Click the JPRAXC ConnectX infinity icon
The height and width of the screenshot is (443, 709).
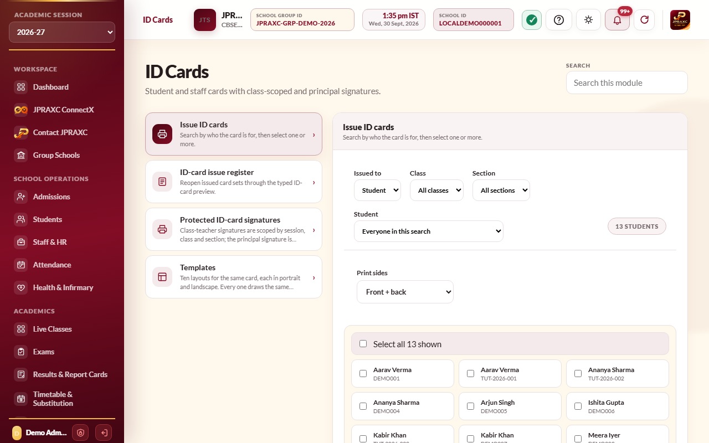click(x=21, y=110)
